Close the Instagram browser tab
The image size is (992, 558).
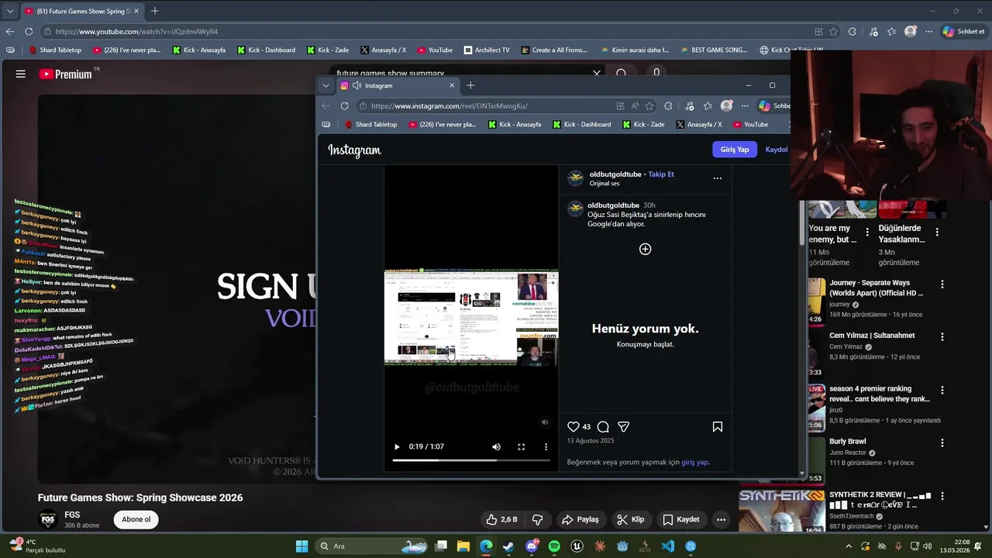click(x=452, y=85)
